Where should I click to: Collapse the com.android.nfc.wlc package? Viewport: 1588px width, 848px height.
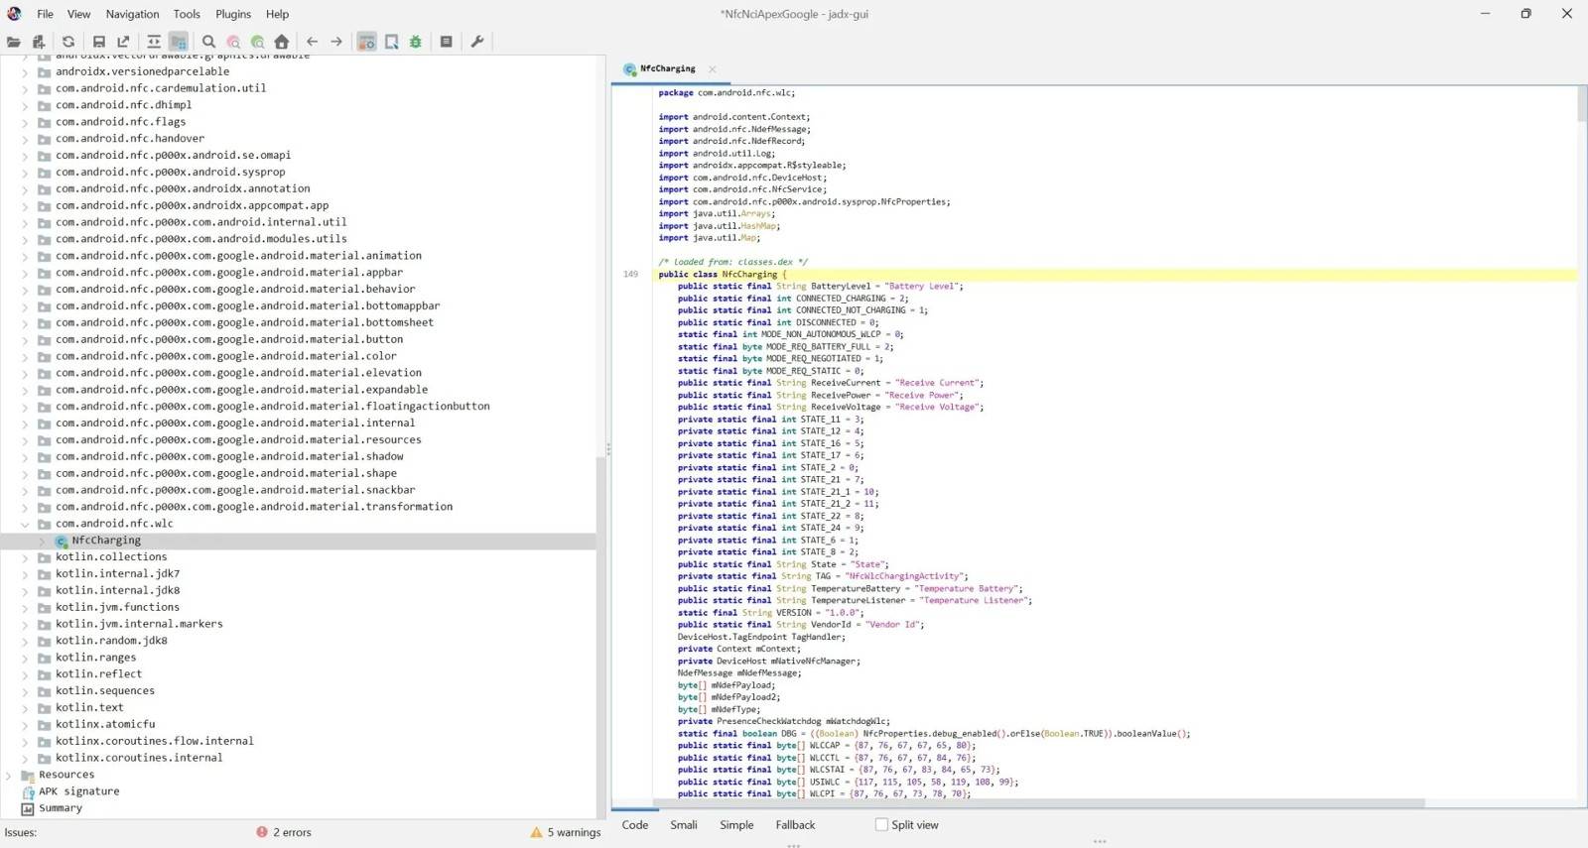pos(25,524)
